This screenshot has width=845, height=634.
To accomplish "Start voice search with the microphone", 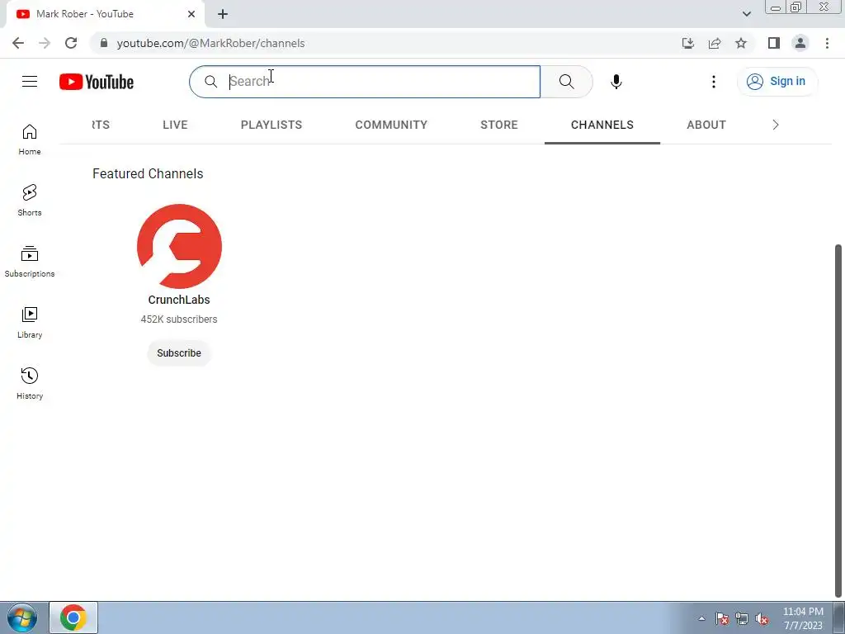I will tap(616, 82).
